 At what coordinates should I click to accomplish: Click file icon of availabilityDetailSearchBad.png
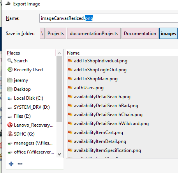pyautogui.click(x=70, y=105)
